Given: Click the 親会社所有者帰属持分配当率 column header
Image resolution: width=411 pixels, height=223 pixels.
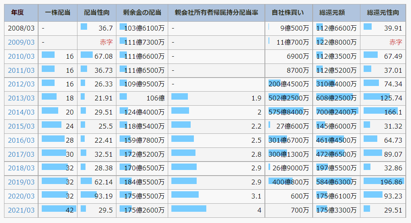Looking at the screenshot, I should [x=216, y=13].
